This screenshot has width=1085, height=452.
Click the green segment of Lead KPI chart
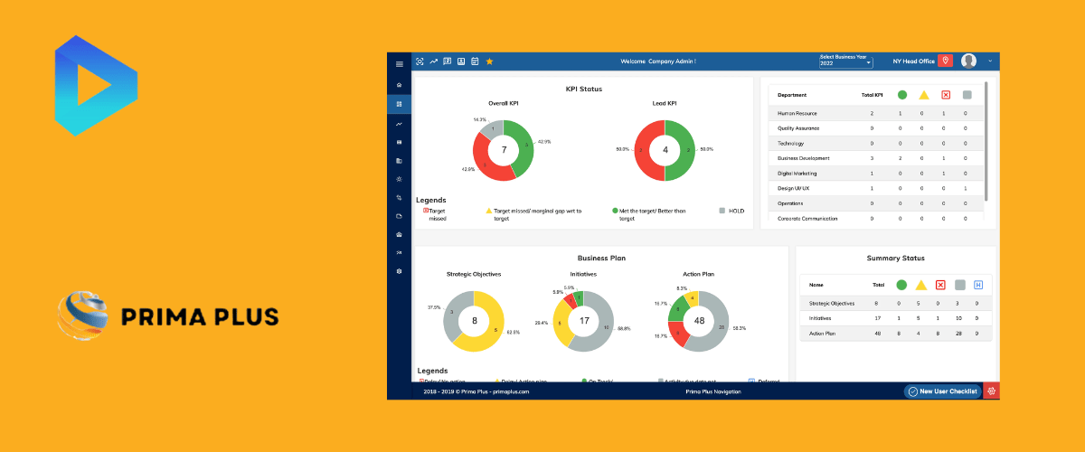(x=684, y=150)
